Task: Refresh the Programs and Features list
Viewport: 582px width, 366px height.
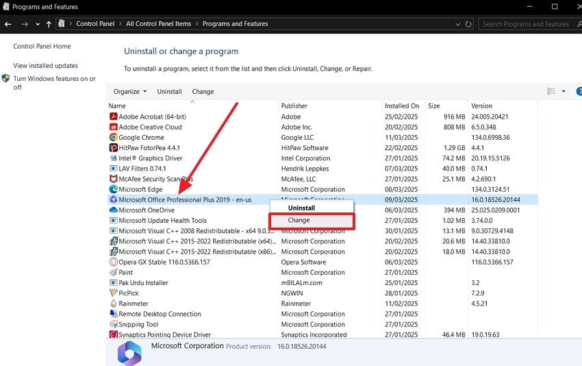Action: [x=468, y=24]
